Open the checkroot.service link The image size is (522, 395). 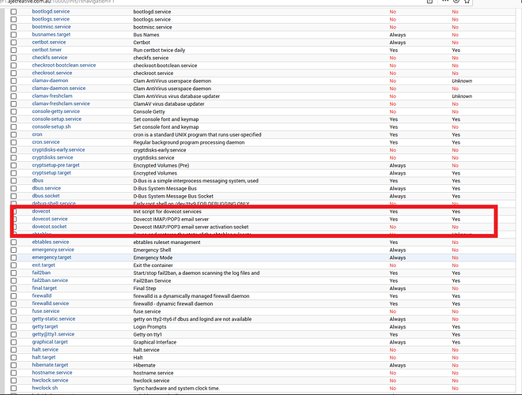pyautogui.click(x=52, y=73)
